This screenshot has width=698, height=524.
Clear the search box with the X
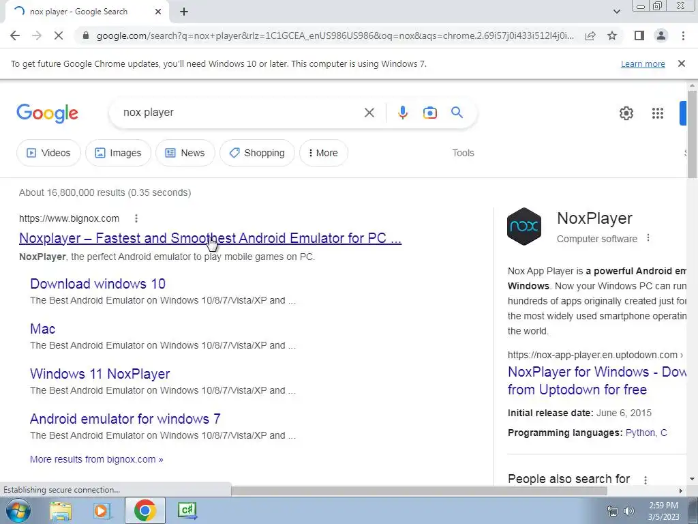369,113
